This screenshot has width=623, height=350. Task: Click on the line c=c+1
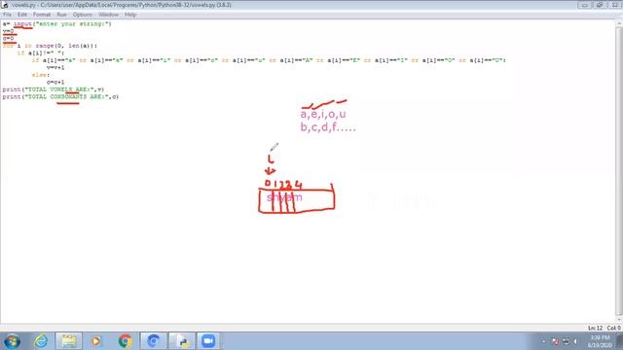click(x=55, y=82)
